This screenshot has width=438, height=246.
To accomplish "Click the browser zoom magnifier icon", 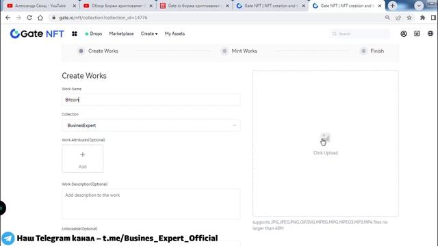I will 387,18.
